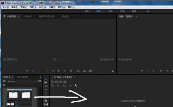
Task: Click the Source monitor left timecode
Action: (x=10, y=59)
